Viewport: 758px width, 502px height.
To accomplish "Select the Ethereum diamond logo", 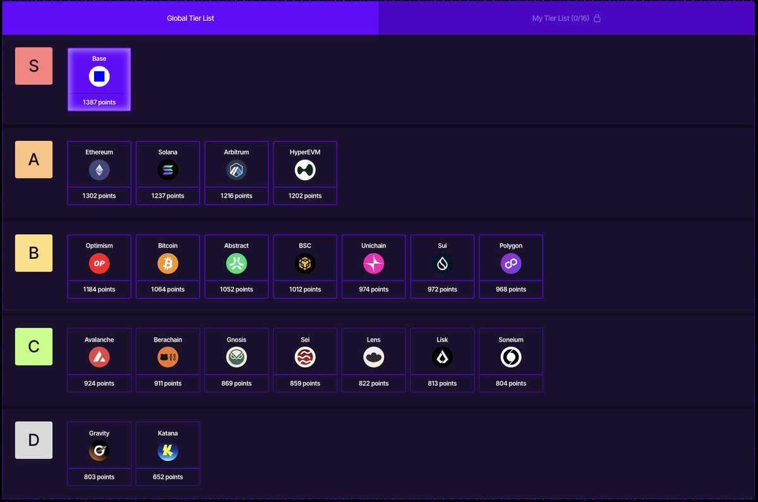I will coord(99,170).
